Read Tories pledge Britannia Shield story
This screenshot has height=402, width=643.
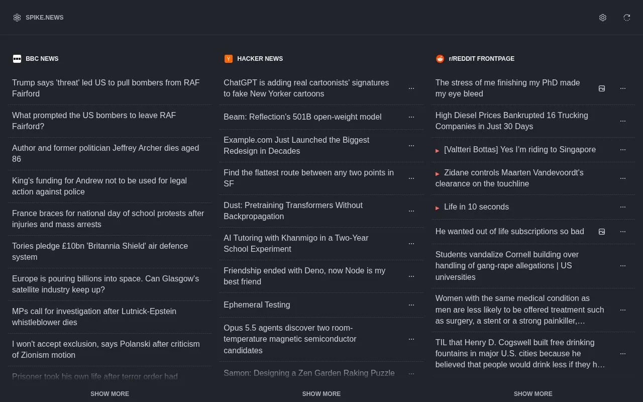(x=110, y=252)
